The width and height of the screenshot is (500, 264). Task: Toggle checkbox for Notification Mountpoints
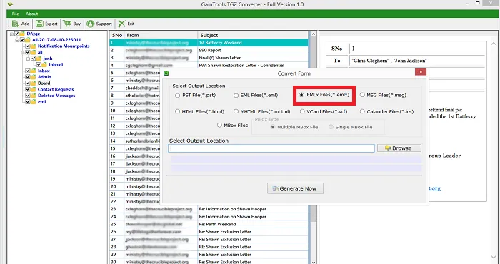28,46
